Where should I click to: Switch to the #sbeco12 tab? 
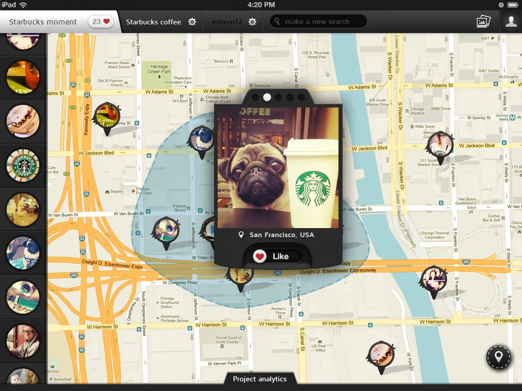(227, 22)
